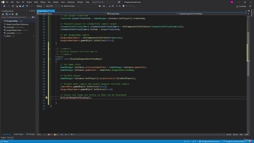
Task: Select DungeonMap class in CodeMaid tree
Action: [12, 21]
